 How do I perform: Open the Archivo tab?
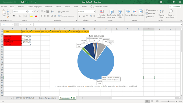click(x=4, y=6)
